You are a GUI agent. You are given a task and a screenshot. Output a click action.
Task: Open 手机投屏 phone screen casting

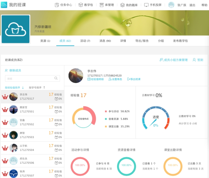(x=153, y=5)
